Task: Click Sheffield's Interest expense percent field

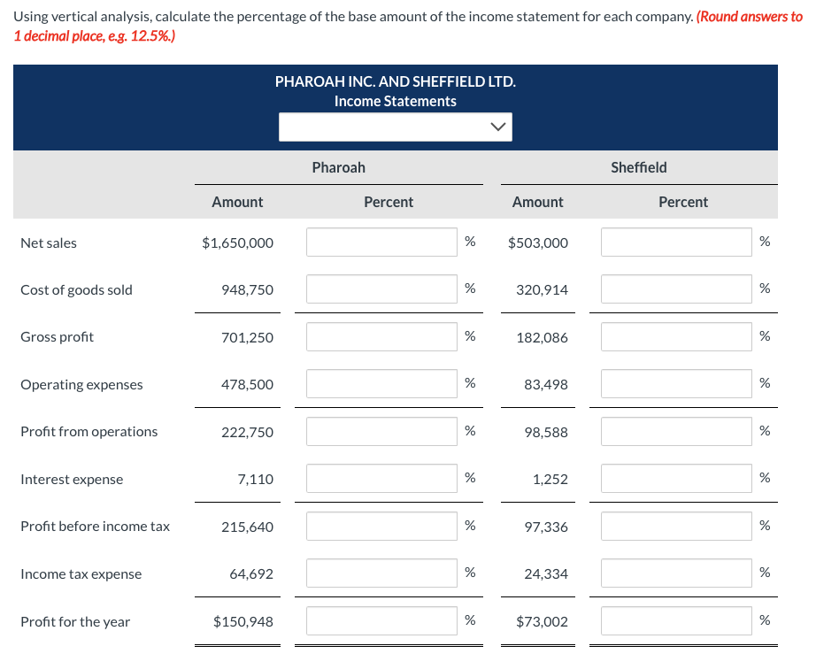Action: 675,478
